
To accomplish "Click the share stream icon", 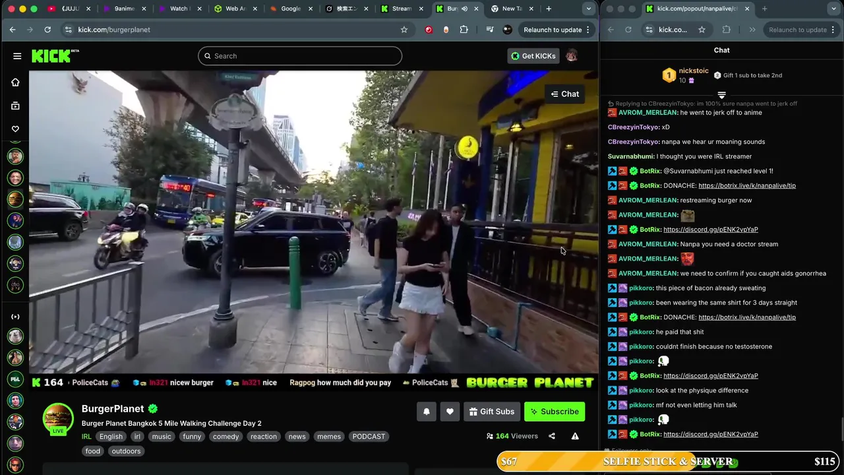I will (x=552, y=436).
